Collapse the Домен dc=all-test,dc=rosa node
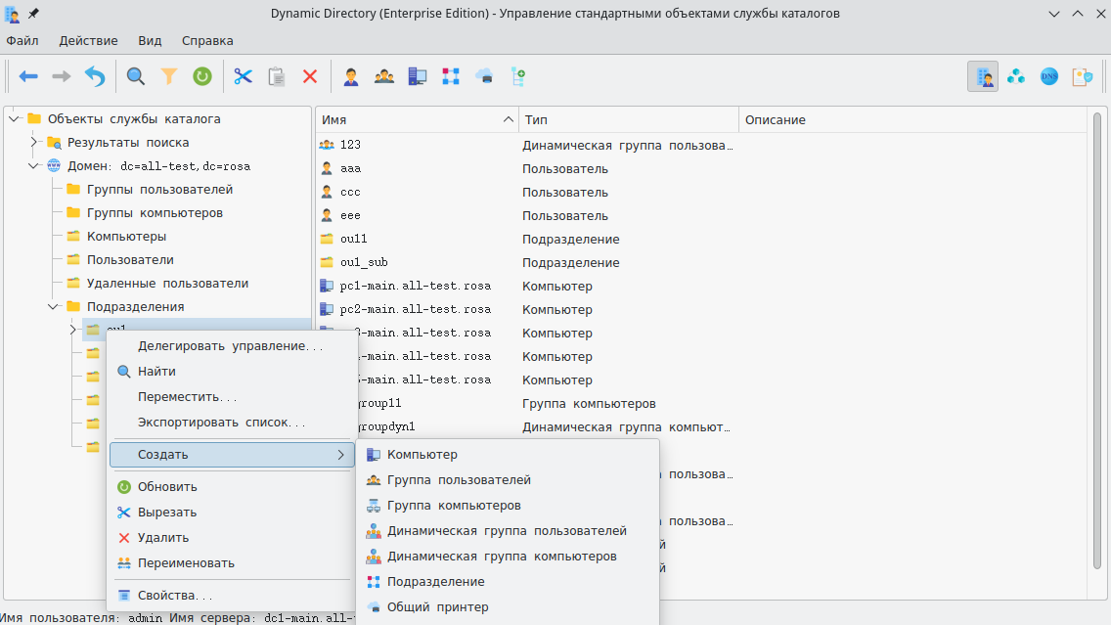The height and width of the screenshot is (625, 1111). tap(33, 166)
